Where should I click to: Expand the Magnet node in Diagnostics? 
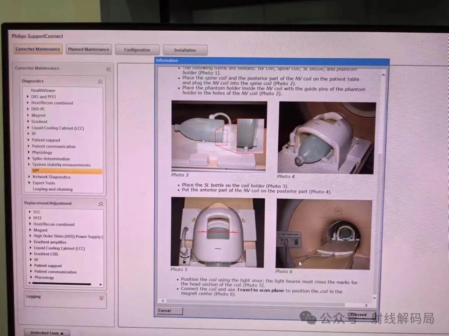click(28, 115)
